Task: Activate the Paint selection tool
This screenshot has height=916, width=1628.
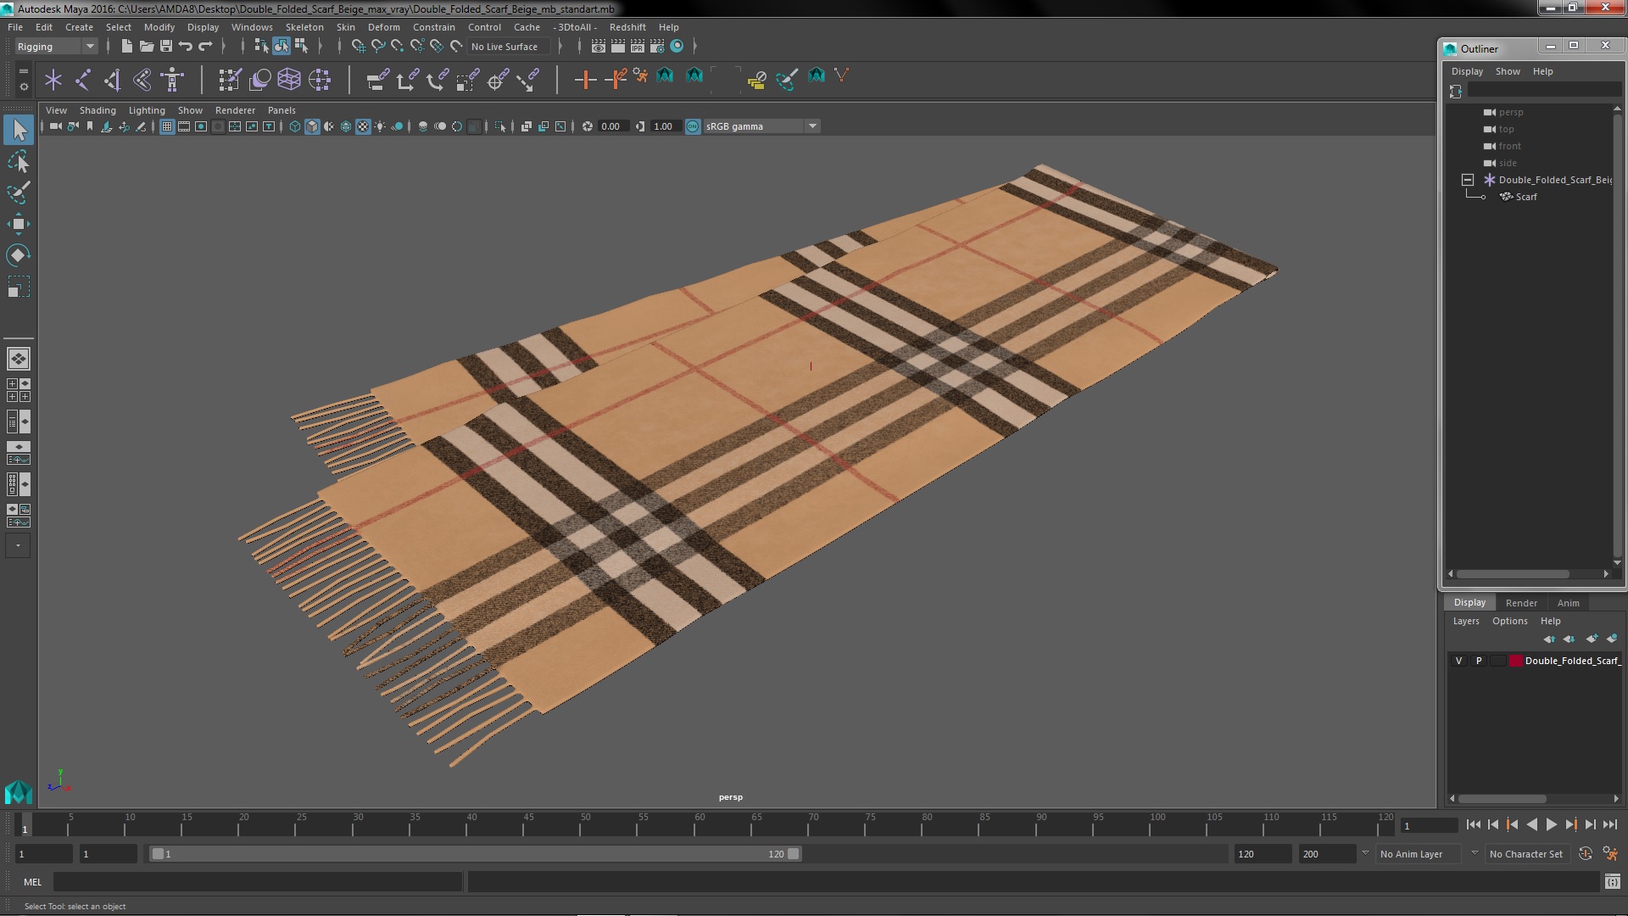Action: [19, 193]
